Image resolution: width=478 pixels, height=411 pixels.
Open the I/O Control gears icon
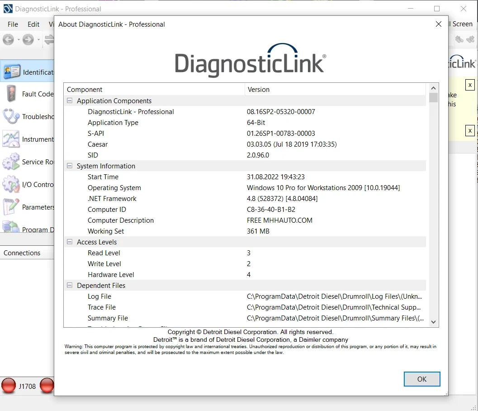point(11,184)
